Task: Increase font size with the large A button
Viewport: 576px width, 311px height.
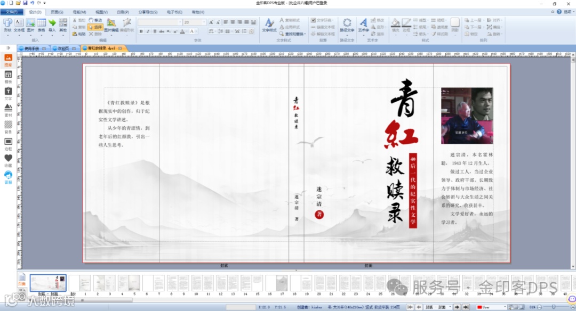Action: (211, 22)
